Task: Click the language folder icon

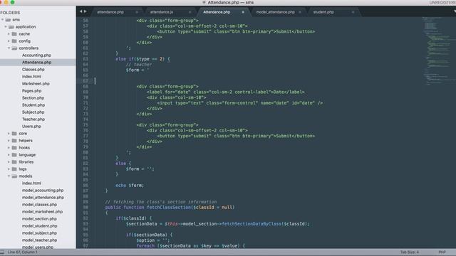Action: point(14,155)
